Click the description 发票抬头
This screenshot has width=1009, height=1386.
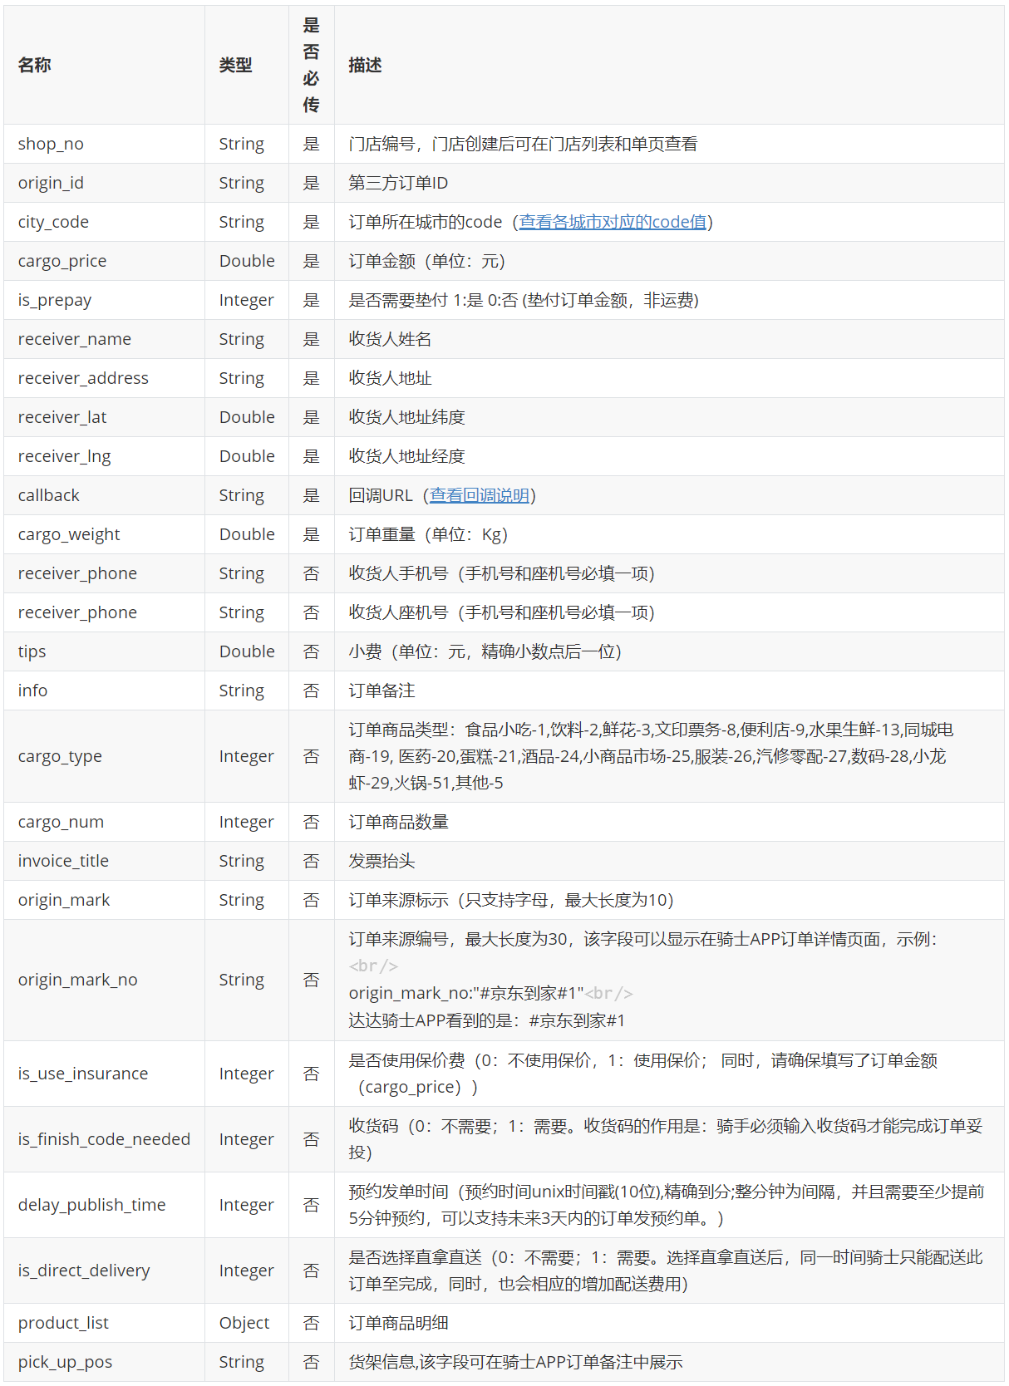[381, 861]
